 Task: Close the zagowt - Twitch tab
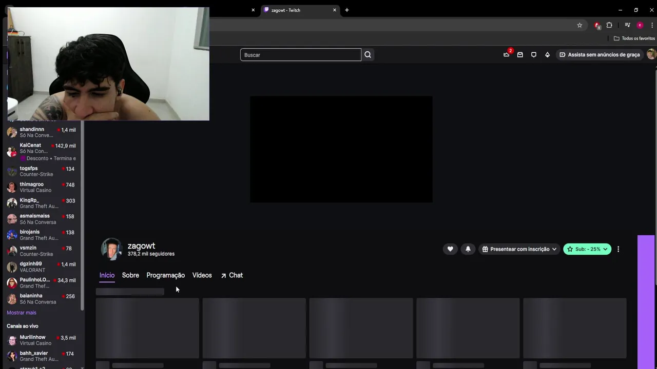point(335,10)
